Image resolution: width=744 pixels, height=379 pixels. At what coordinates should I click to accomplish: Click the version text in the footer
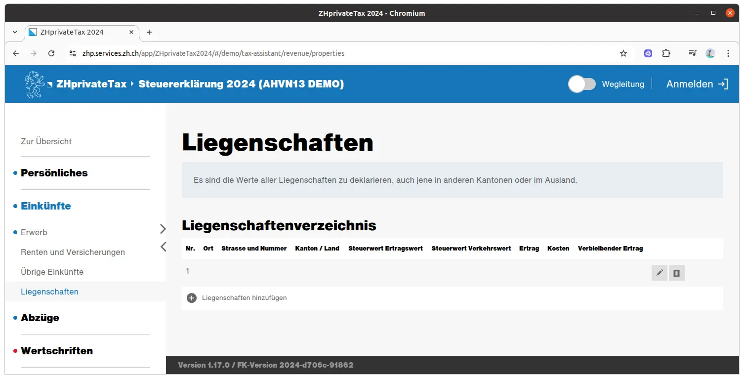click(x=266, y=365)
